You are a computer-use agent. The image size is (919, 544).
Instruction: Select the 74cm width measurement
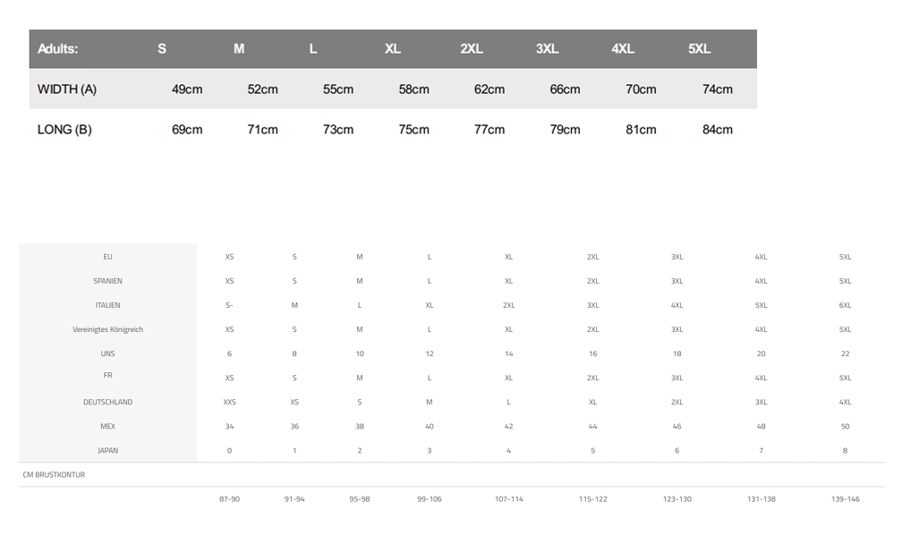point(718,89)
